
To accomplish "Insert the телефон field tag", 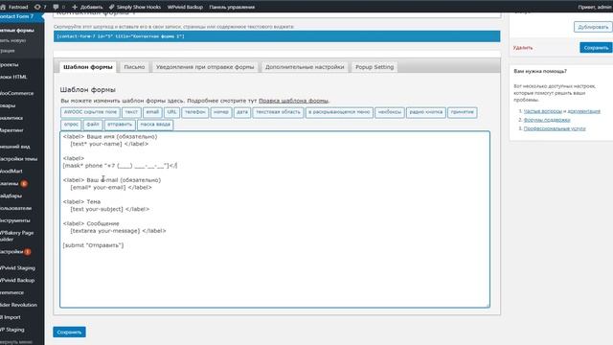I will 195,112.
